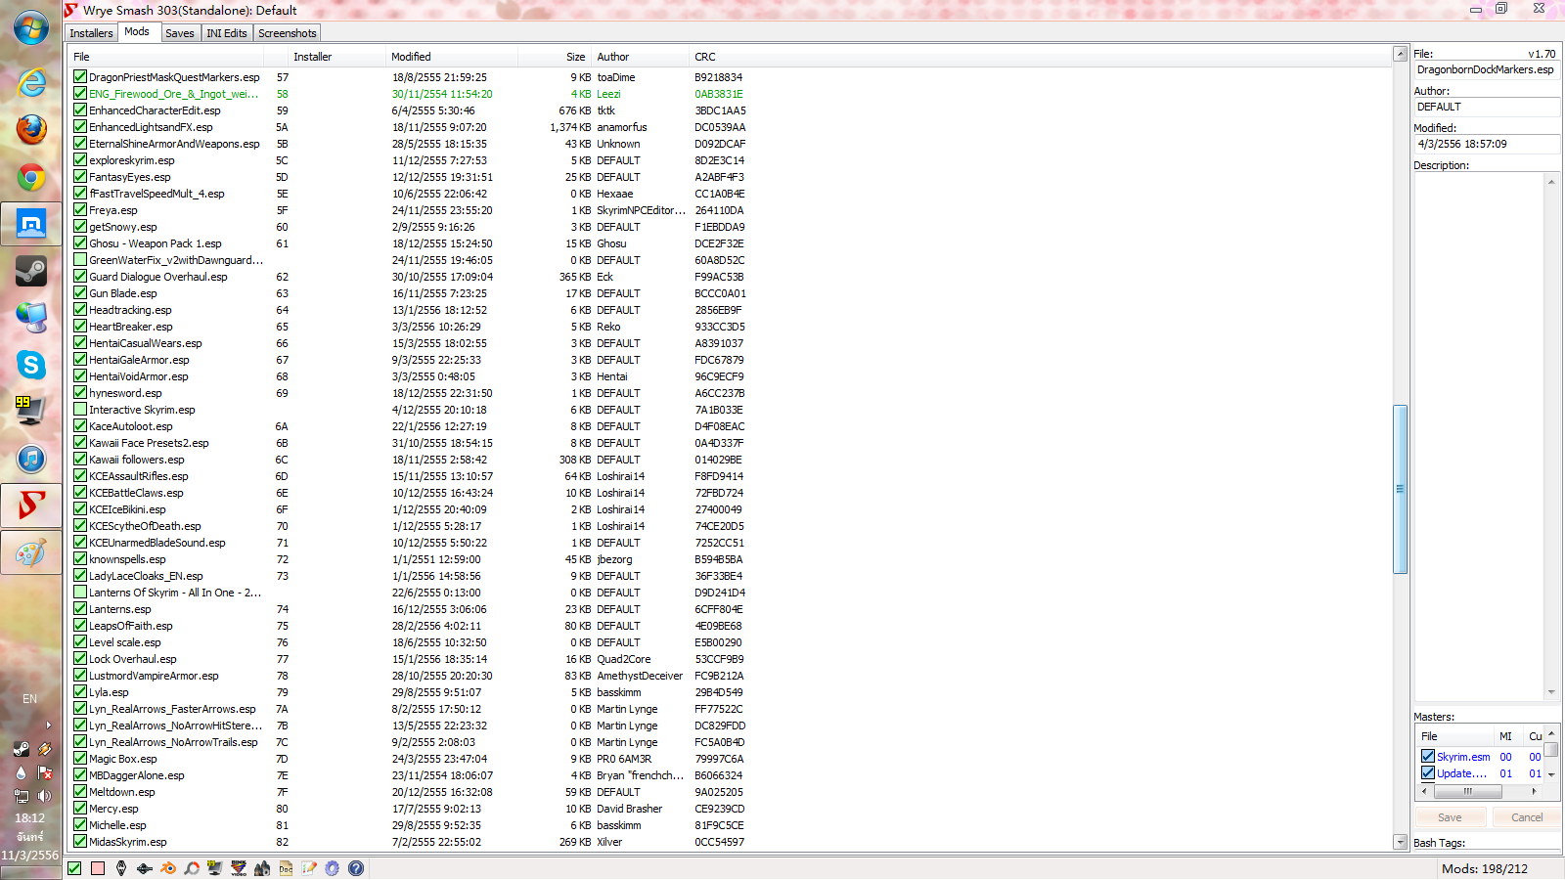The height and width of the screenshot is (880, 1565).
Task: Click the diamond-shaped logo icon in bottom toolbar
Action: click(x=121, y=868)
